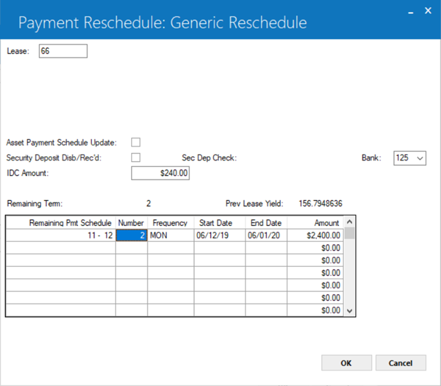
Task: Tick the Security Deposit Disb/Rec'd checkbox
Action: click(135, 157)
